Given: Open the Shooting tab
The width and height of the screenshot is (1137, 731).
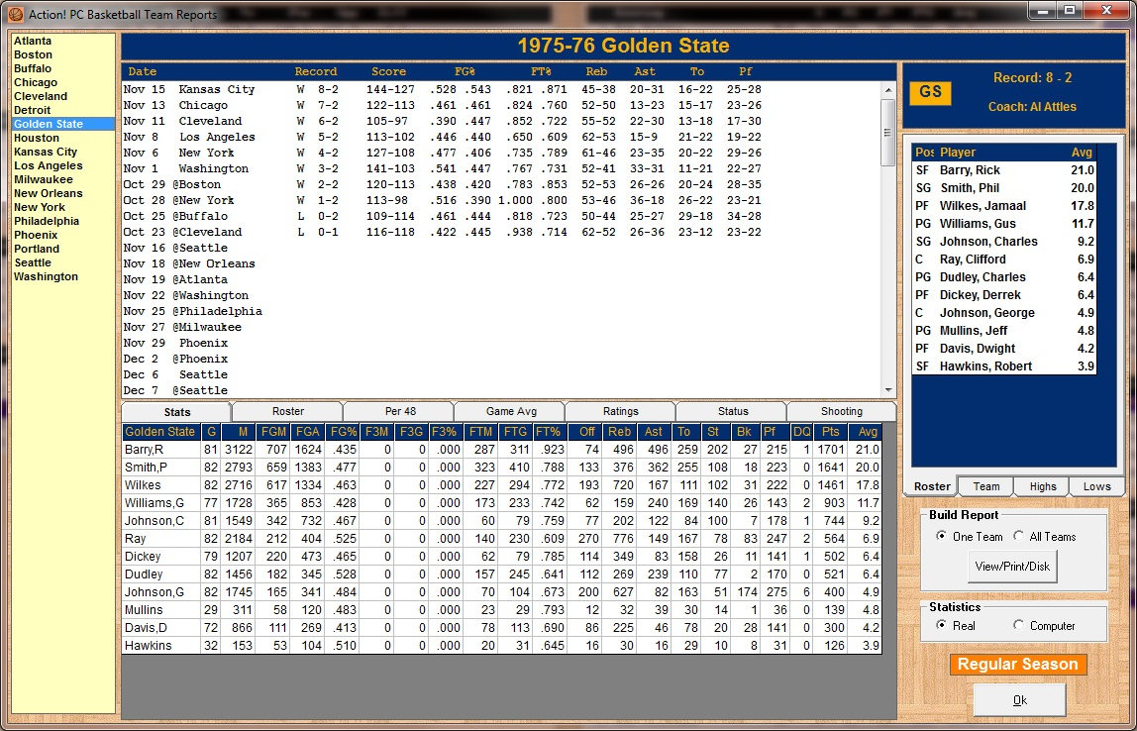Looking at the screenshot, I should pos(841,411).
